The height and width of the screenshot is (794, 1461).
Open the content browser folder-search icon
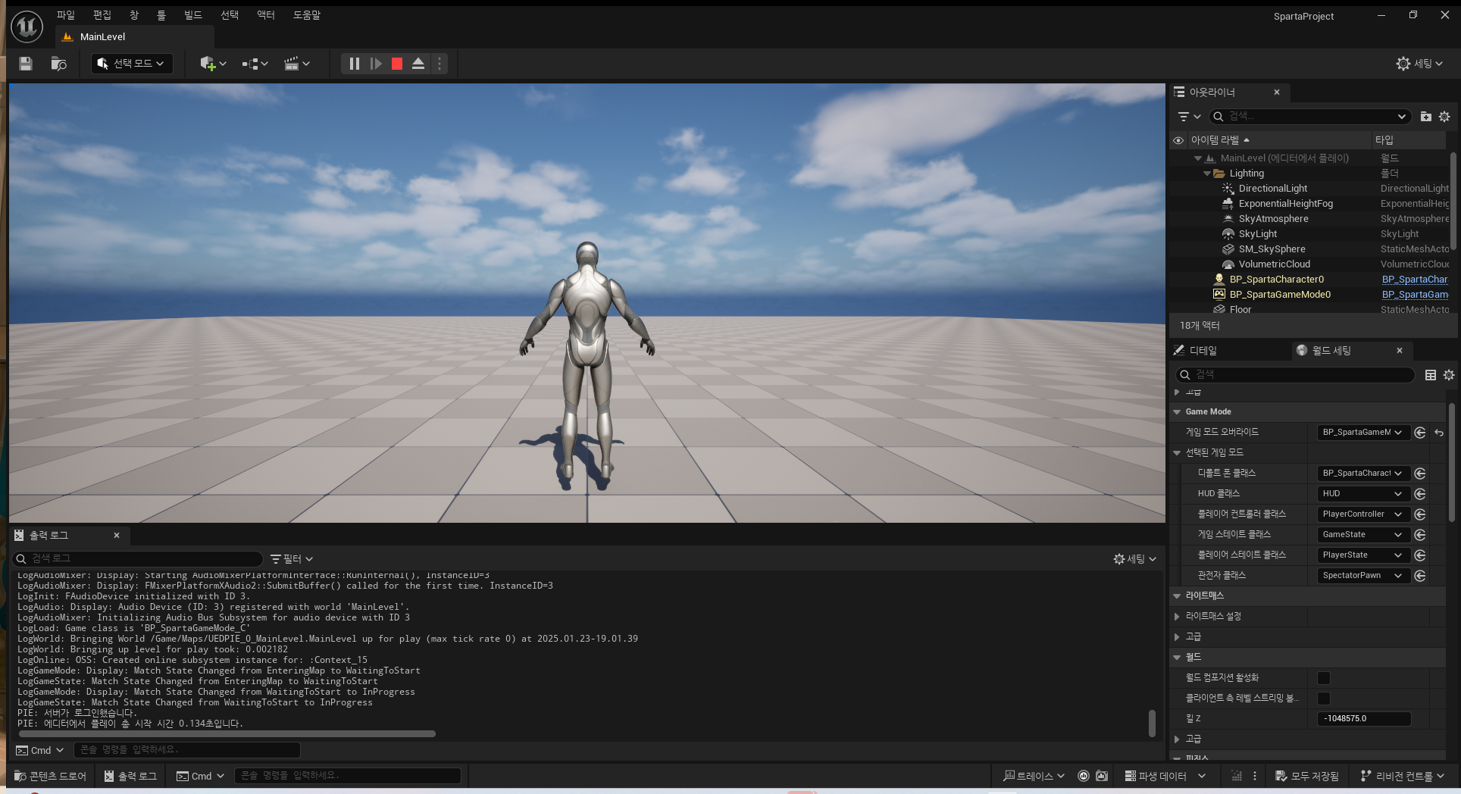58,64
